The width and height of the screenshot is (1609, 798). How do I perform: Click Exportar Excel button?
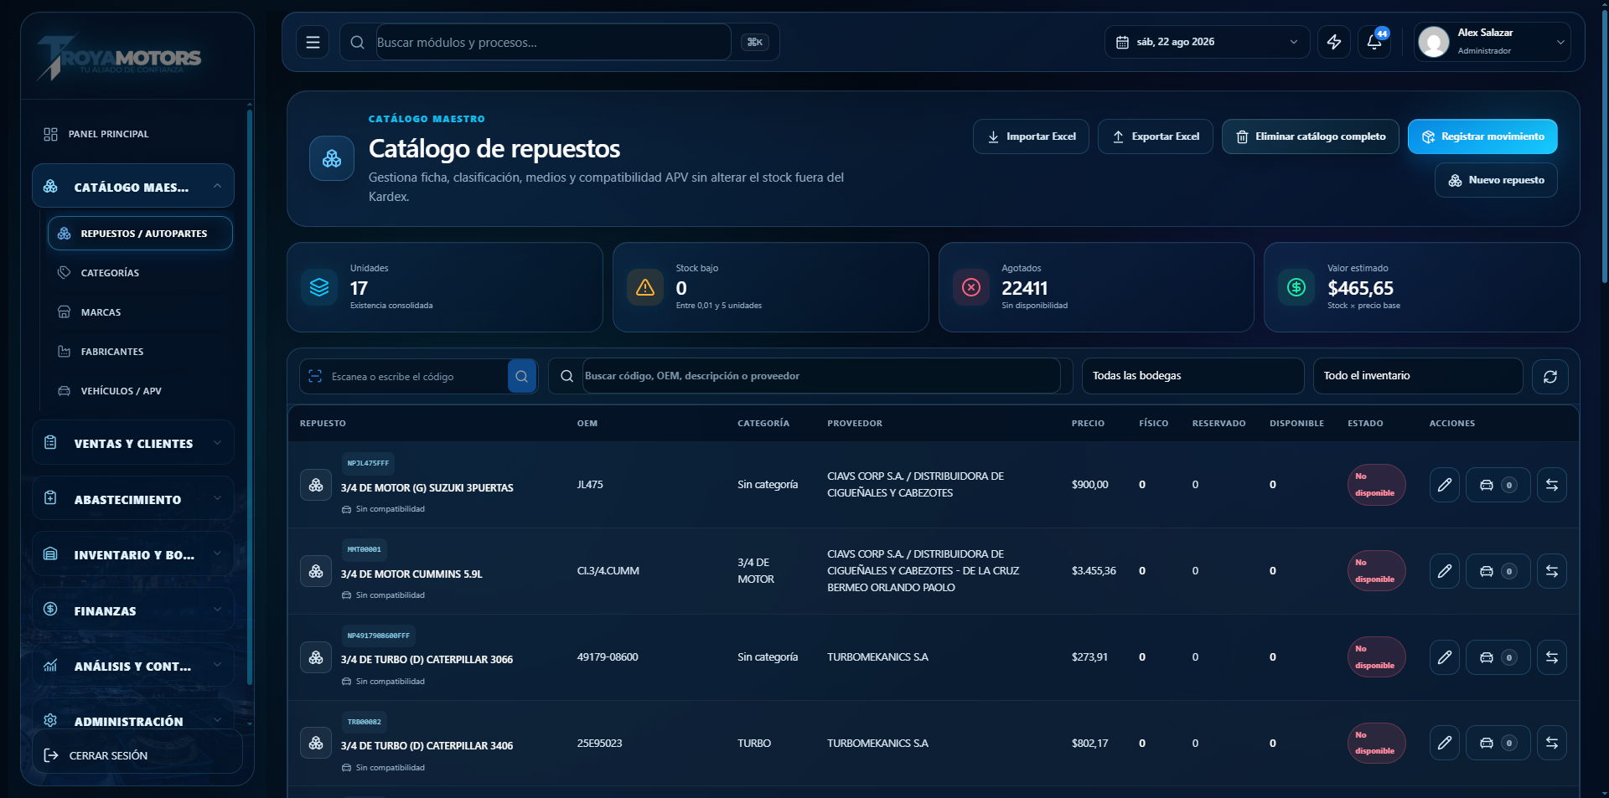click(1156, 136)
